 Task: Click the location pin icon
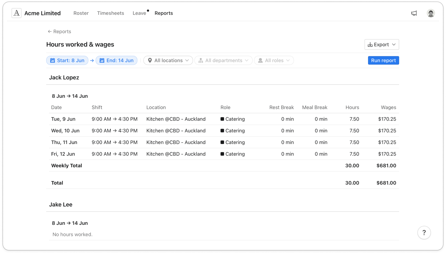pyautogui.click(x=150, y=60)
